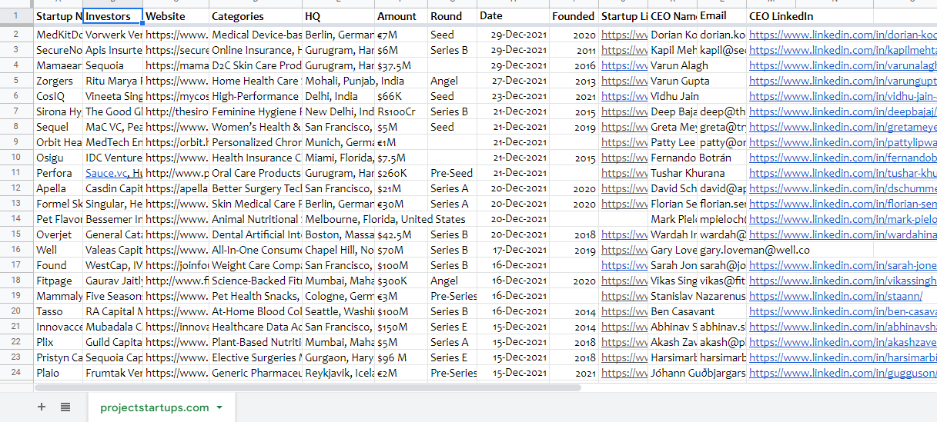
Task: Add a new sheet with plus icon
Action: point(42,407)
